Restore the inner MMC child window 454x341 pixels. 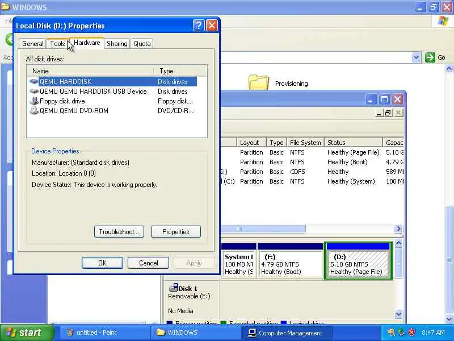(x=388, y=113)
